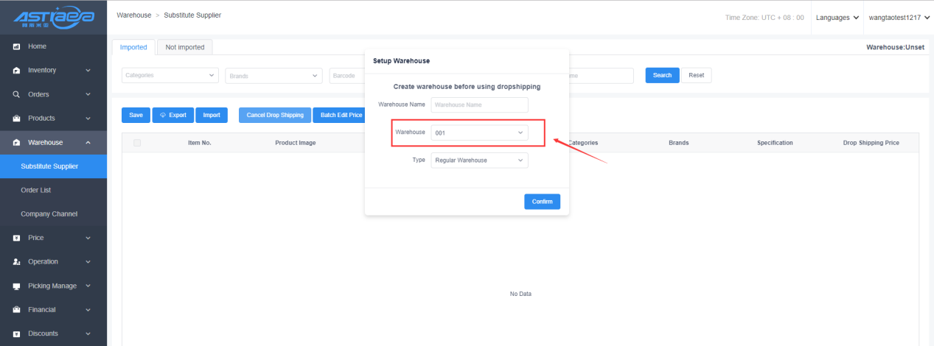Viewport: 934px width, 346px height.
Task: Toggle the select-all checkbox in table header
Action: [137, 143]
